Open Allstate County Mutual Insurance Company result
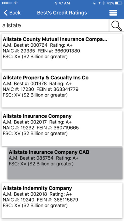Viewport: 124px width, 221px height. (x=62, y=51)
